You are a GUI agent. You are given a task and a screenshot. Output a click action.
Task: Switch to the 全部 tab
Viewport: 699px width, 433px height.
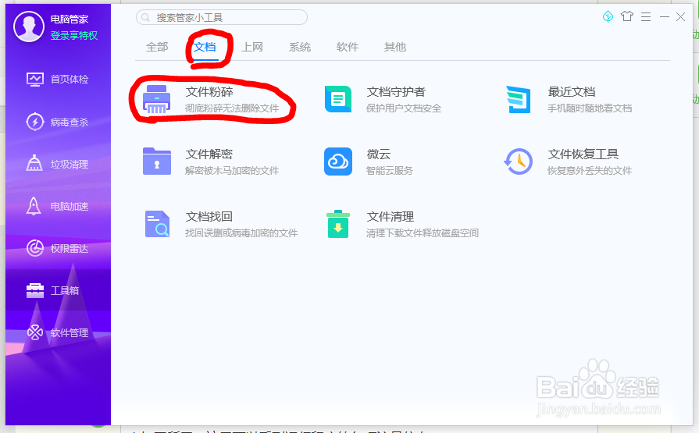click(157, 47)
